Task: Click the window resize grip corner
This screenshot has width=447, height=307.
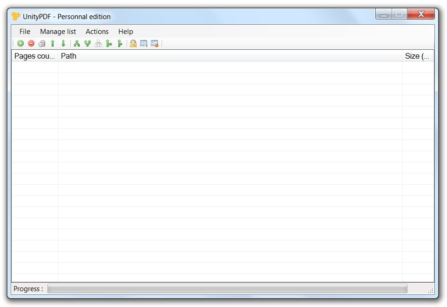Action: tap(431, 290)
